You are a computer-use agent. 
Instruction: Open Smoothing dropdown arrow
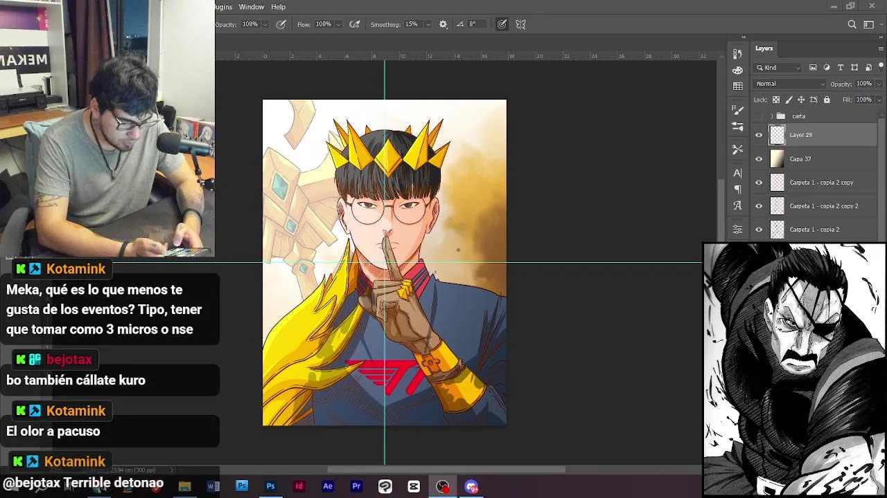428,24
